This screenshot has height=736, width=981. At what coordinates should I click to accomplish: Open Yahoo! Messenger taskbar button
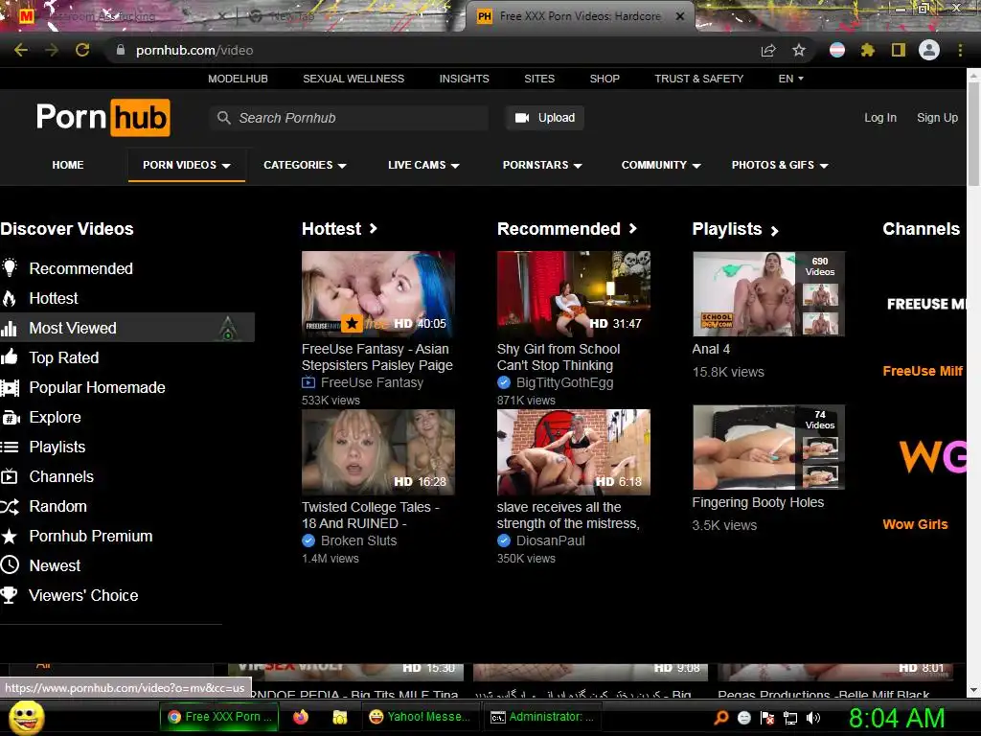click(421, 717)
